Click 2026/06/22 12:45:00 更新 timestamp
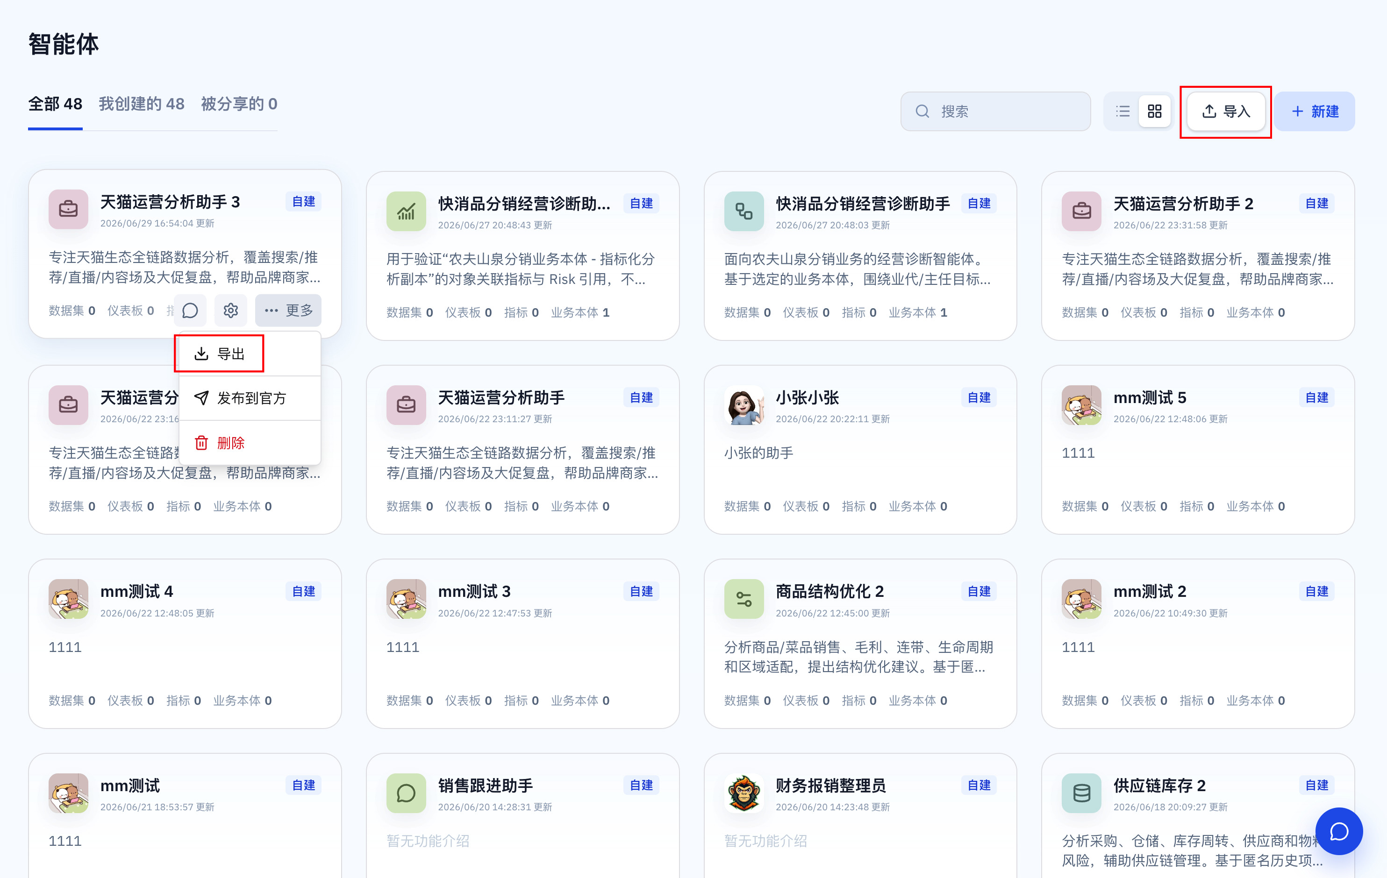1387x878 pixels. (x=832, y=614)
